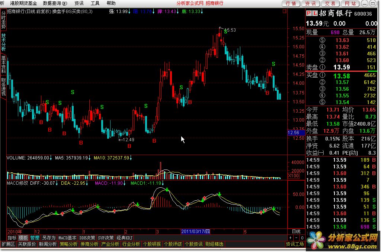Apply the 经典KDJ template

click(x=124, y=238)
